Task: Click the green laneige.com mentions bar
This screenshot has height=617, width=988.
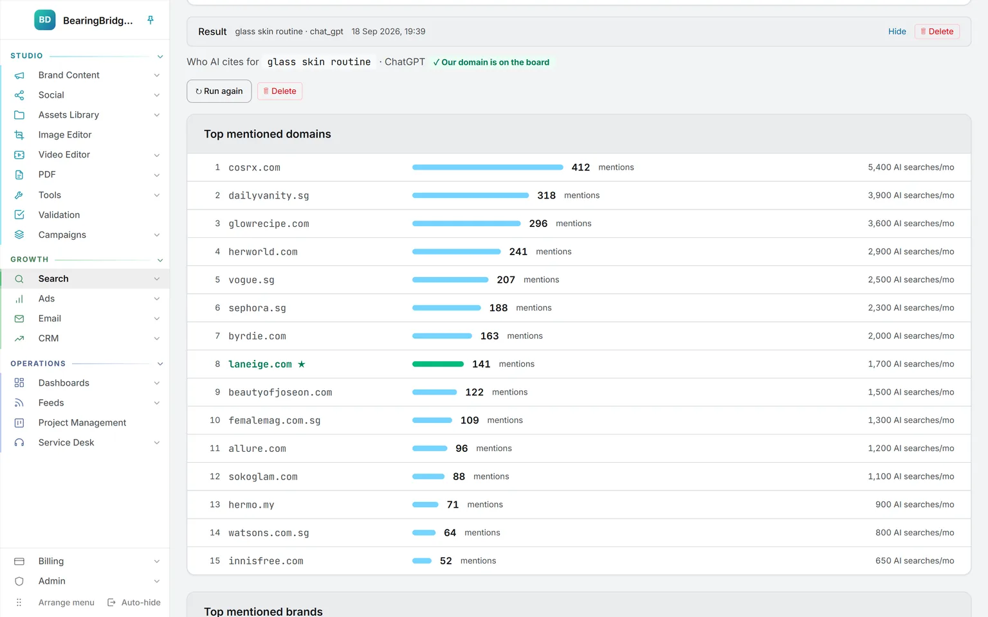Action: [x=438, y=364]
